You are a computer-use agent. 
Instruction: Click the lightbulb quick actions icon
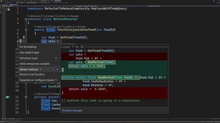coord(21,41)
